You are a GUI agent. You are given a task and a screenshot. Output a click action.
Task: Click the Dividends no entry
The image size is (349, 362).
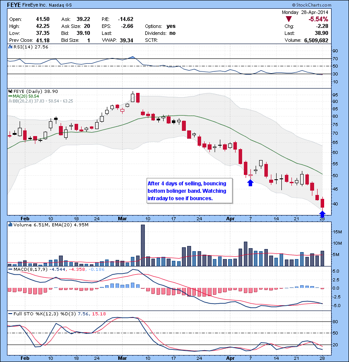[x=160, y=33]
